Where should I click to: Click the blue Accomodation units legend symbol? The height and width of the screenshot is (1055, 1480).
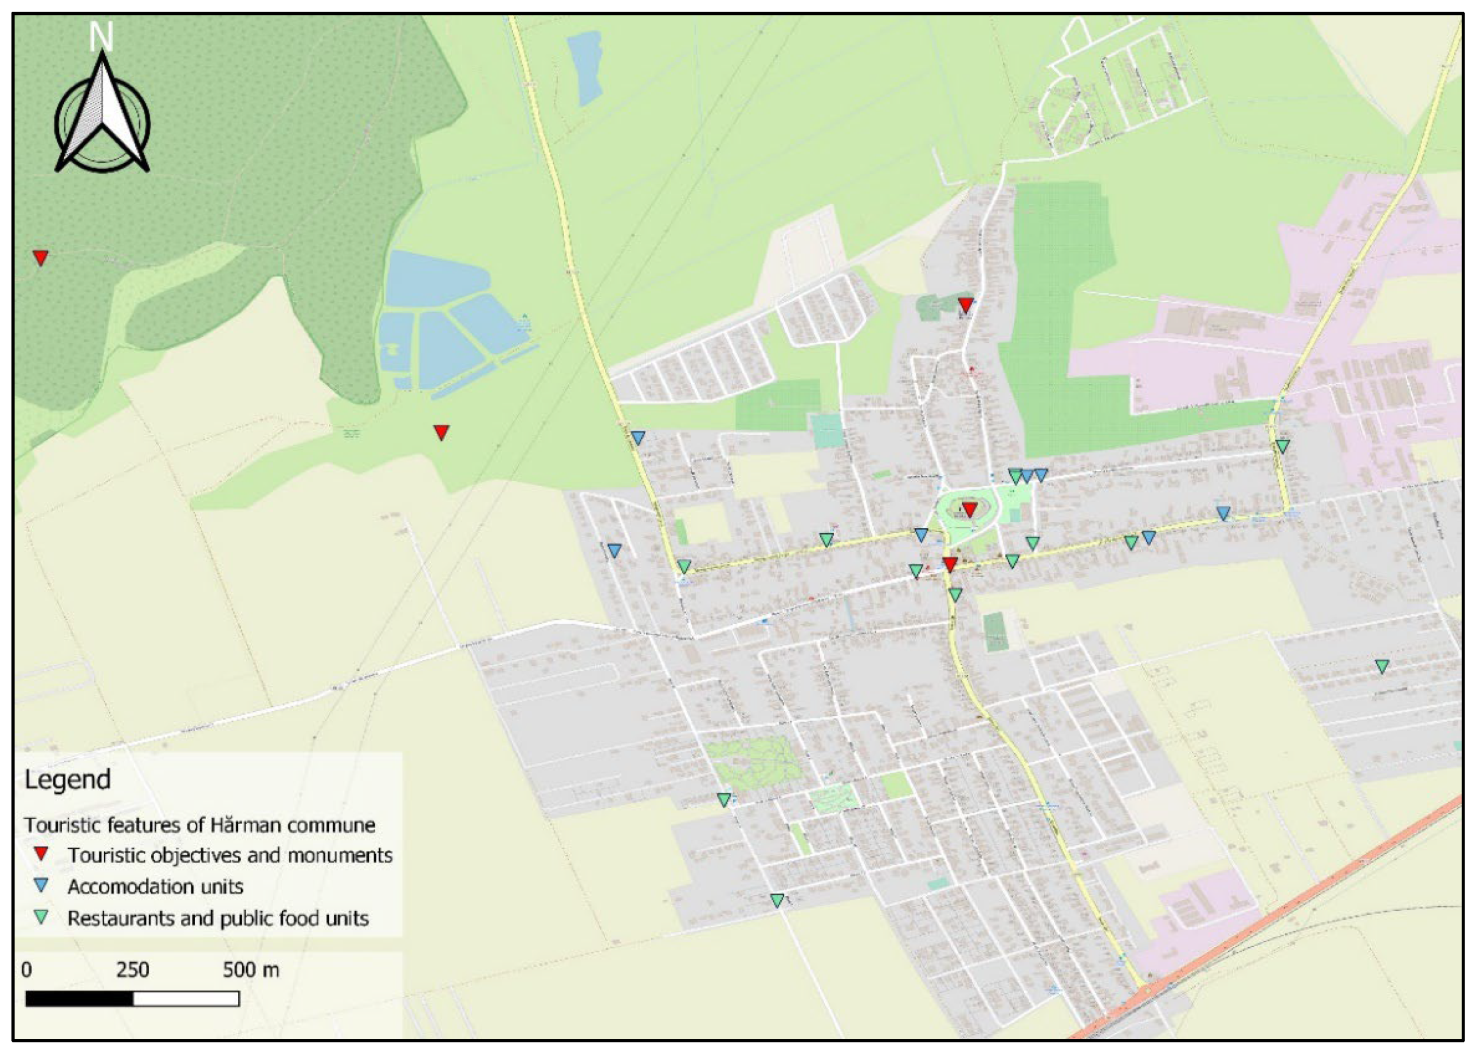click(42, 885)
